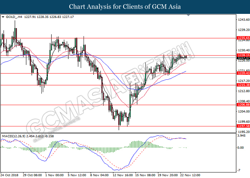Click the 1220.43 red price label
This screenshot has width=250, height=178.
click(243, 73)
